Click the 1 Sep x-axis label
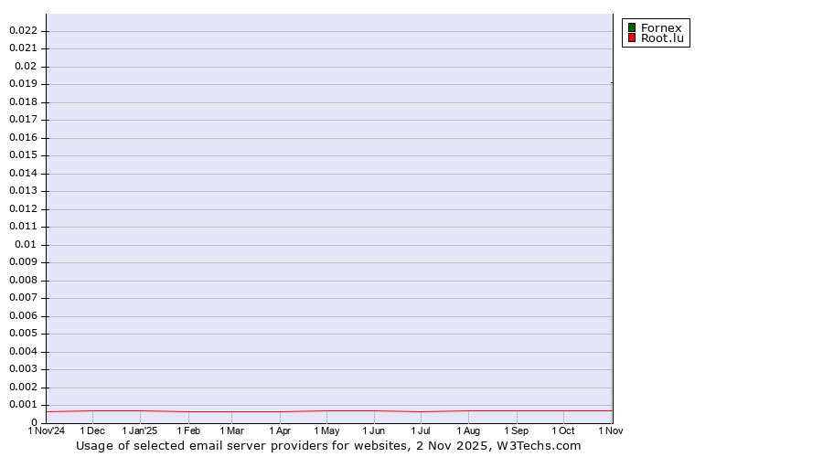Viewport: 823px width, 457px height. pyautogui.click(x=516, y=430)
